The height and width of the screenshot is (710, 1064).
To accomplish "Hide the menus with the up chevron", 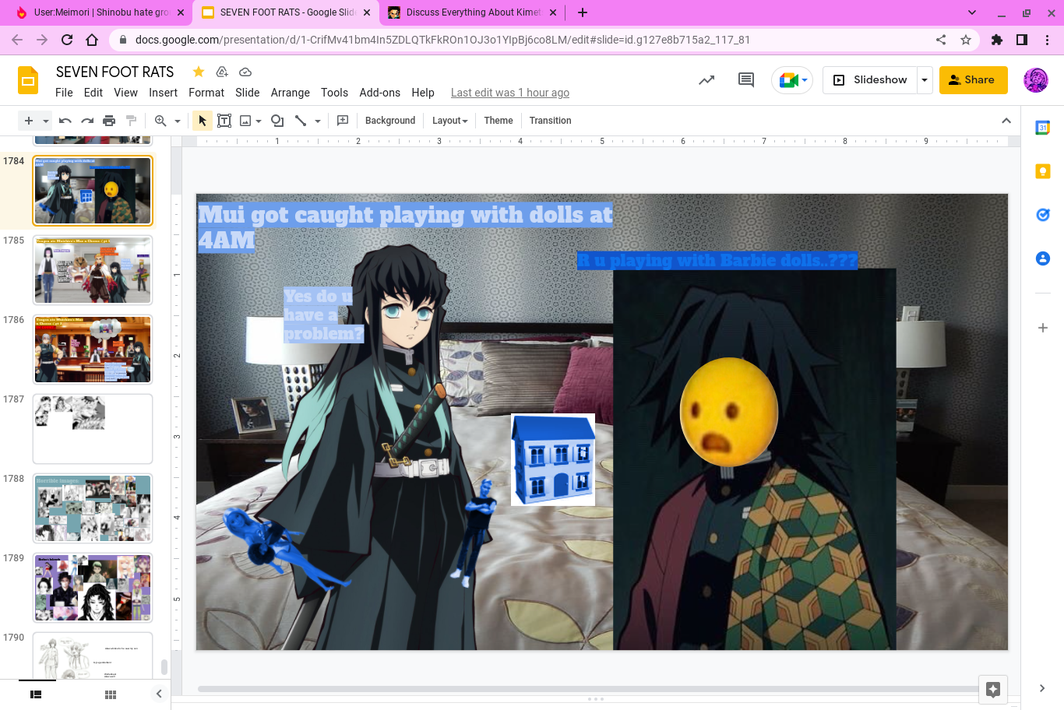I will tap(1006, 121).
